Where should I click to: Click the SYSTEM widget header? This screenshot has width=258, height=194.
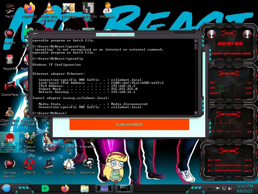[229, 74]
